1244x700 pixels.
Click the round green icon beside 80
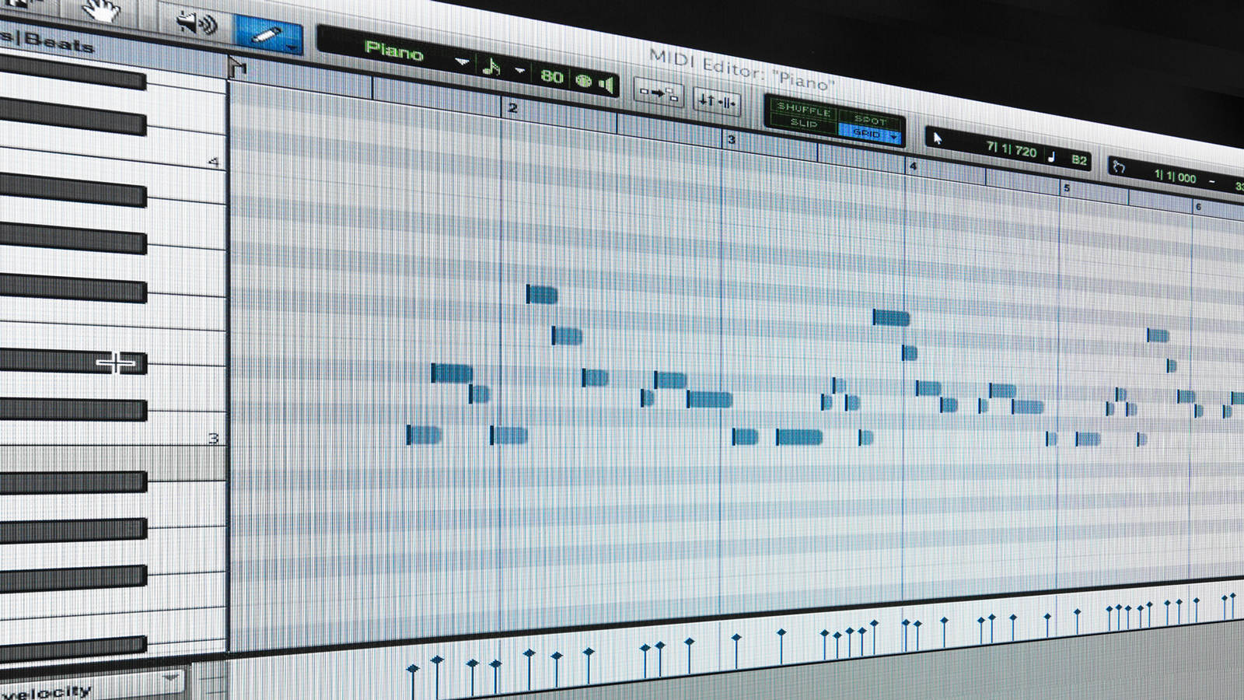(584, 81)
